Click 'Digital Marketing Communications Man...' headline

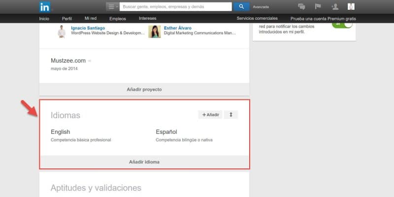pyautogui.click(x=200, y=33)
